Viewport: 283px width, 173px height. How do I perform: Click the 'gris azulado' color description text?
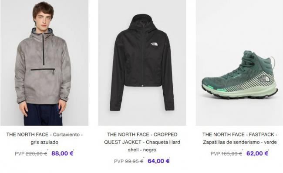(44, 142)
